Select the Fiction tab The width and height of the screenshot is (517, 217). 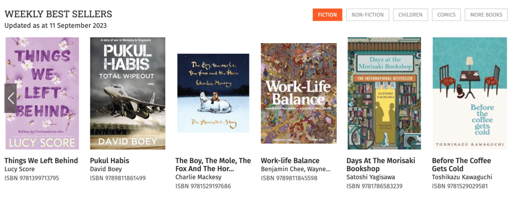click(x=327, y=15)
